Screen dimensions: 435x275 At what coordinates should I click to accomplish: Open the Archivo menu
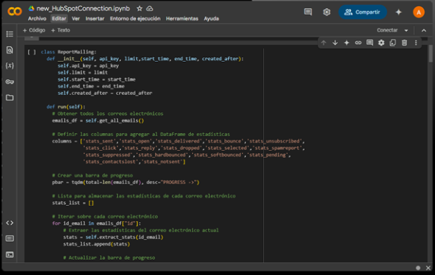[37, 18]
